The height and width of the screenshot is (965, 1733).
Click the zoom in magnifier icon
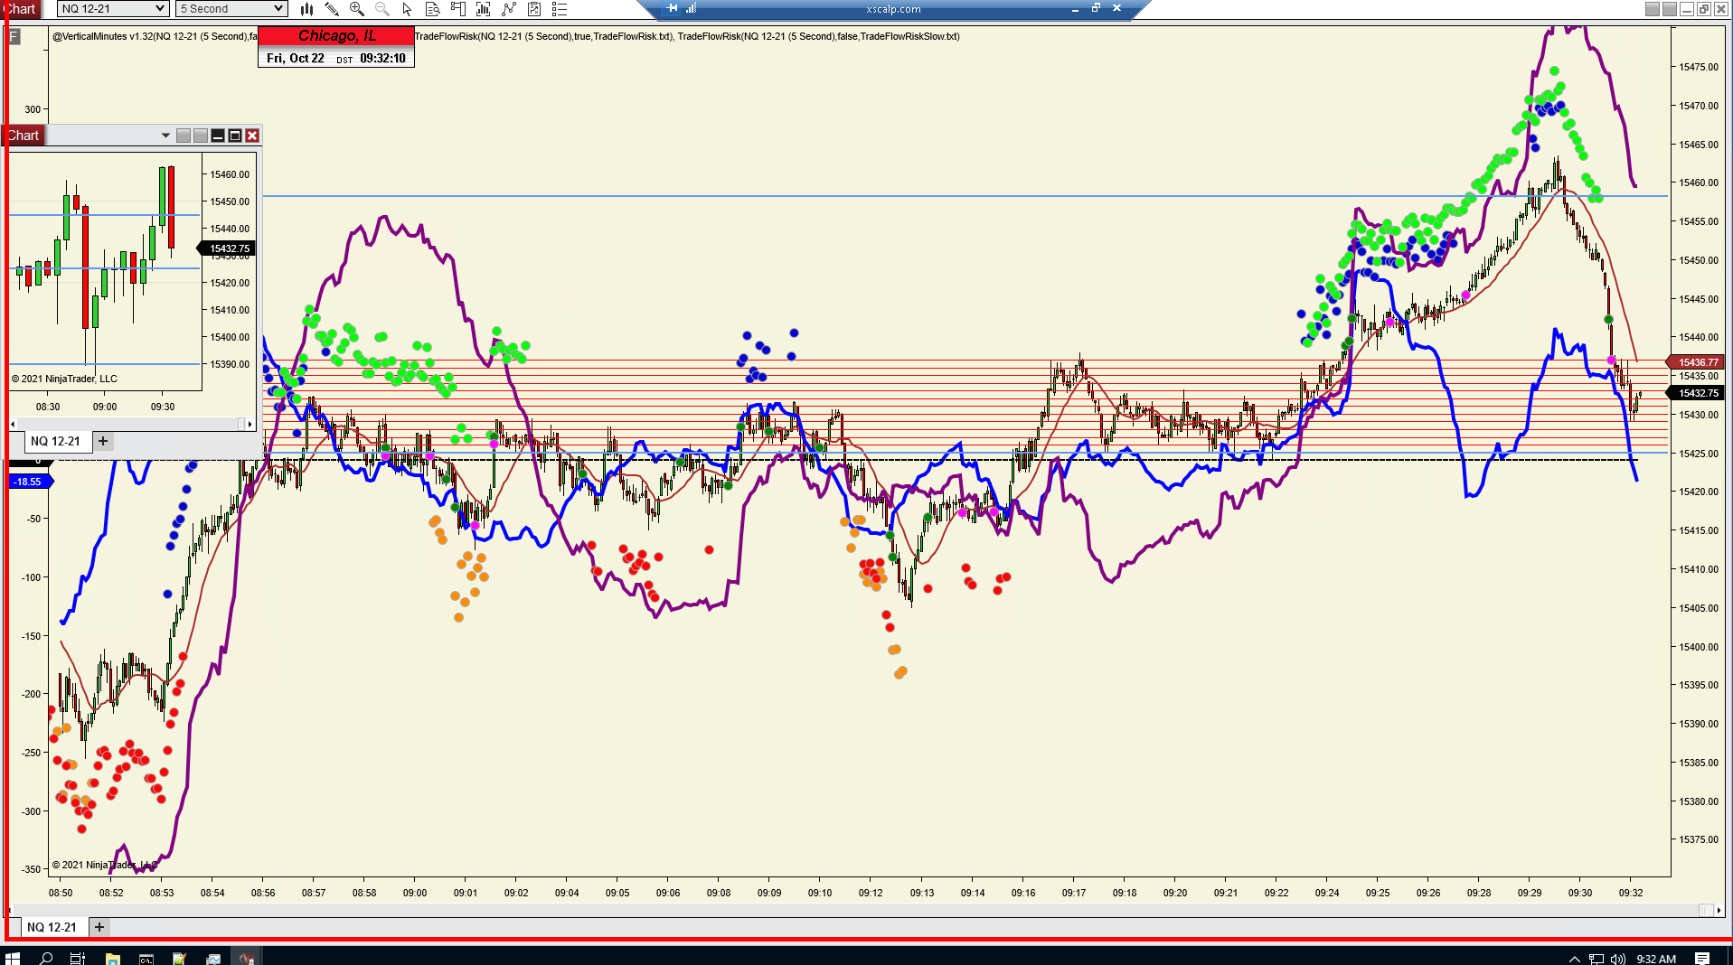pos(357,9)
